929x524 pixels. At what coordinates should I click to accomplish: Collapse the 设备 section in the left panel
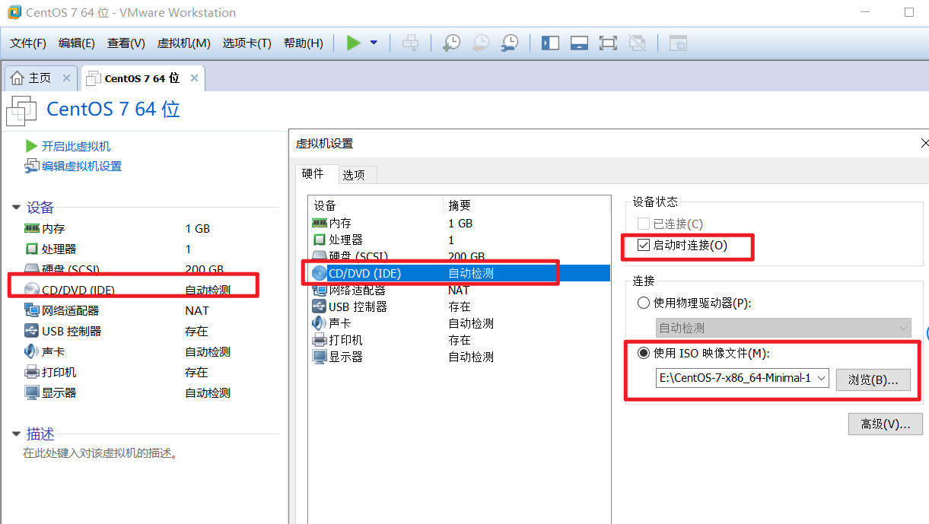(x=17, y=208)
